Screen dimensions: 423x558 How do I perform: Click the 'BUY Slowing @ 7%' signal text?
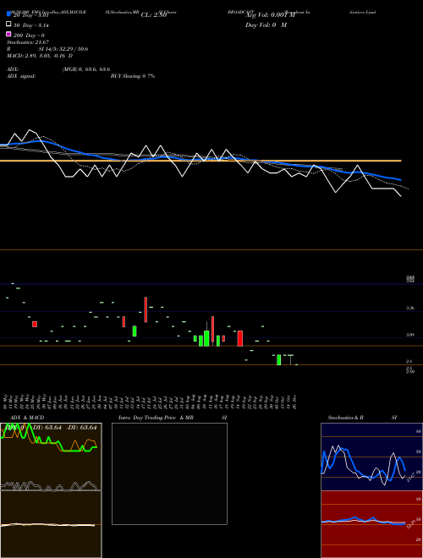click(x=133, y=76)
